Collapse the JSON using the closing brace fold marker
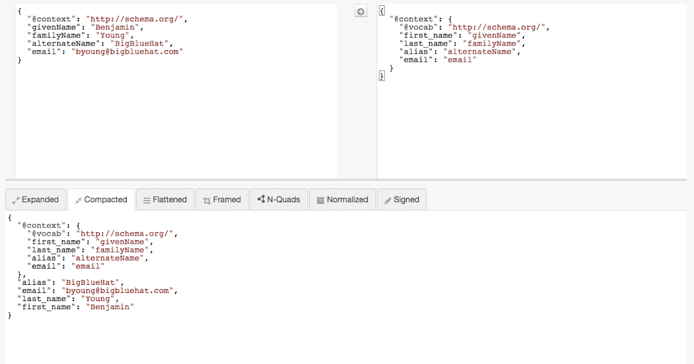Viewport: 694px width, 364px height. pos(381,75)
